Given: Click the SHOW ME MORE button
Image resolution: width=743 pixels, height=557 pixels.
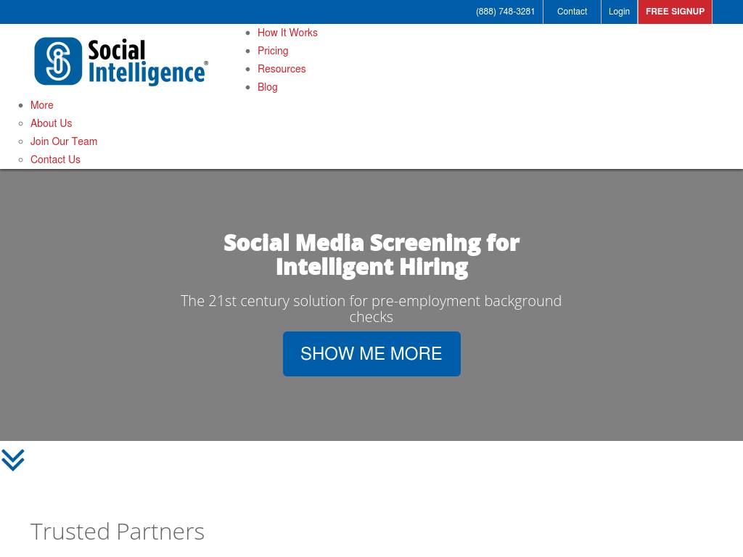Looking at the screenshot, I should tap(371, 354).
